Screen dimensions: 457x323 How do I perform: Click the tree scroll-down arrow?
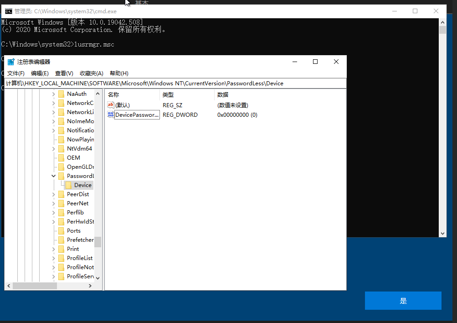(x=98, y=278)
